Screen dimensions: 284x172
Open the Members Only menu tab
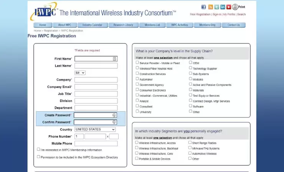coord(207,25)
